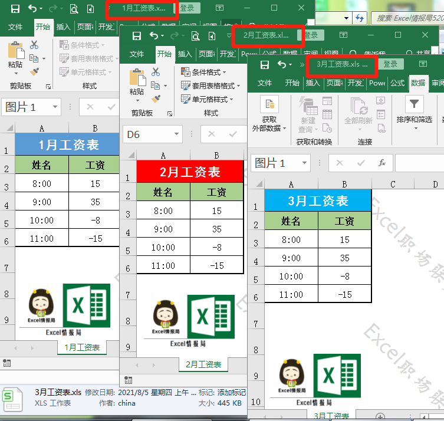Image resolution: width=444 pixels, height=421 pixels.
Task: Click formula bar in 3月工资表 window
Action: 419,163
